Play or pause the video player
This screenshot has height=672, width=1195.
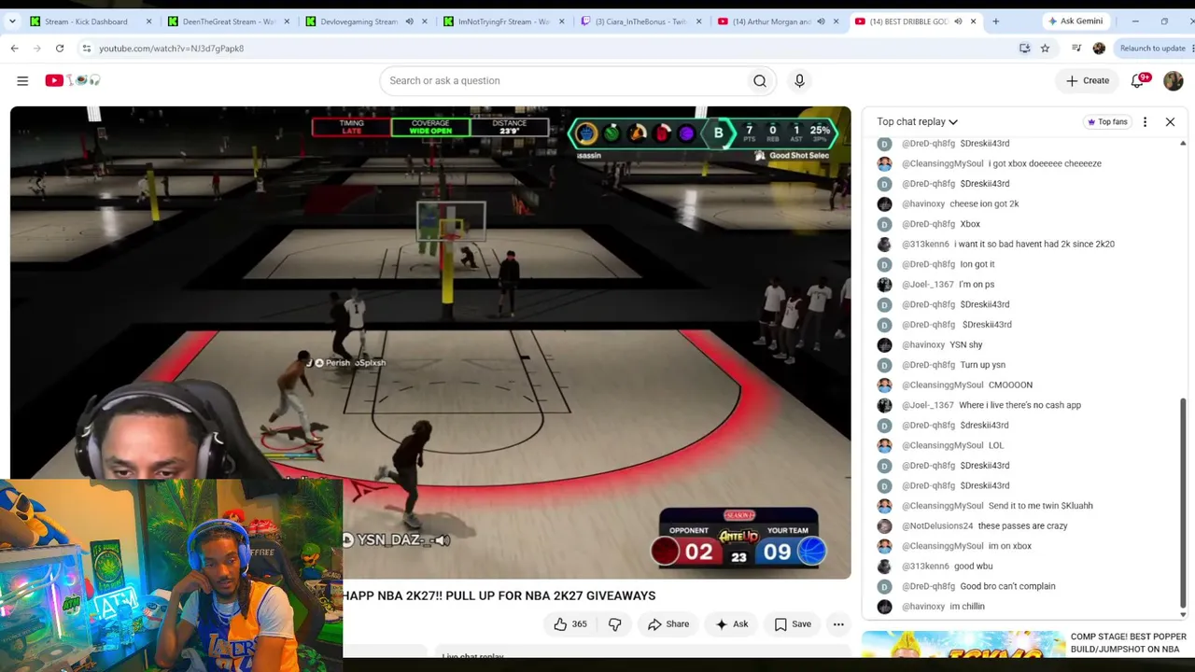click(430, 343)
